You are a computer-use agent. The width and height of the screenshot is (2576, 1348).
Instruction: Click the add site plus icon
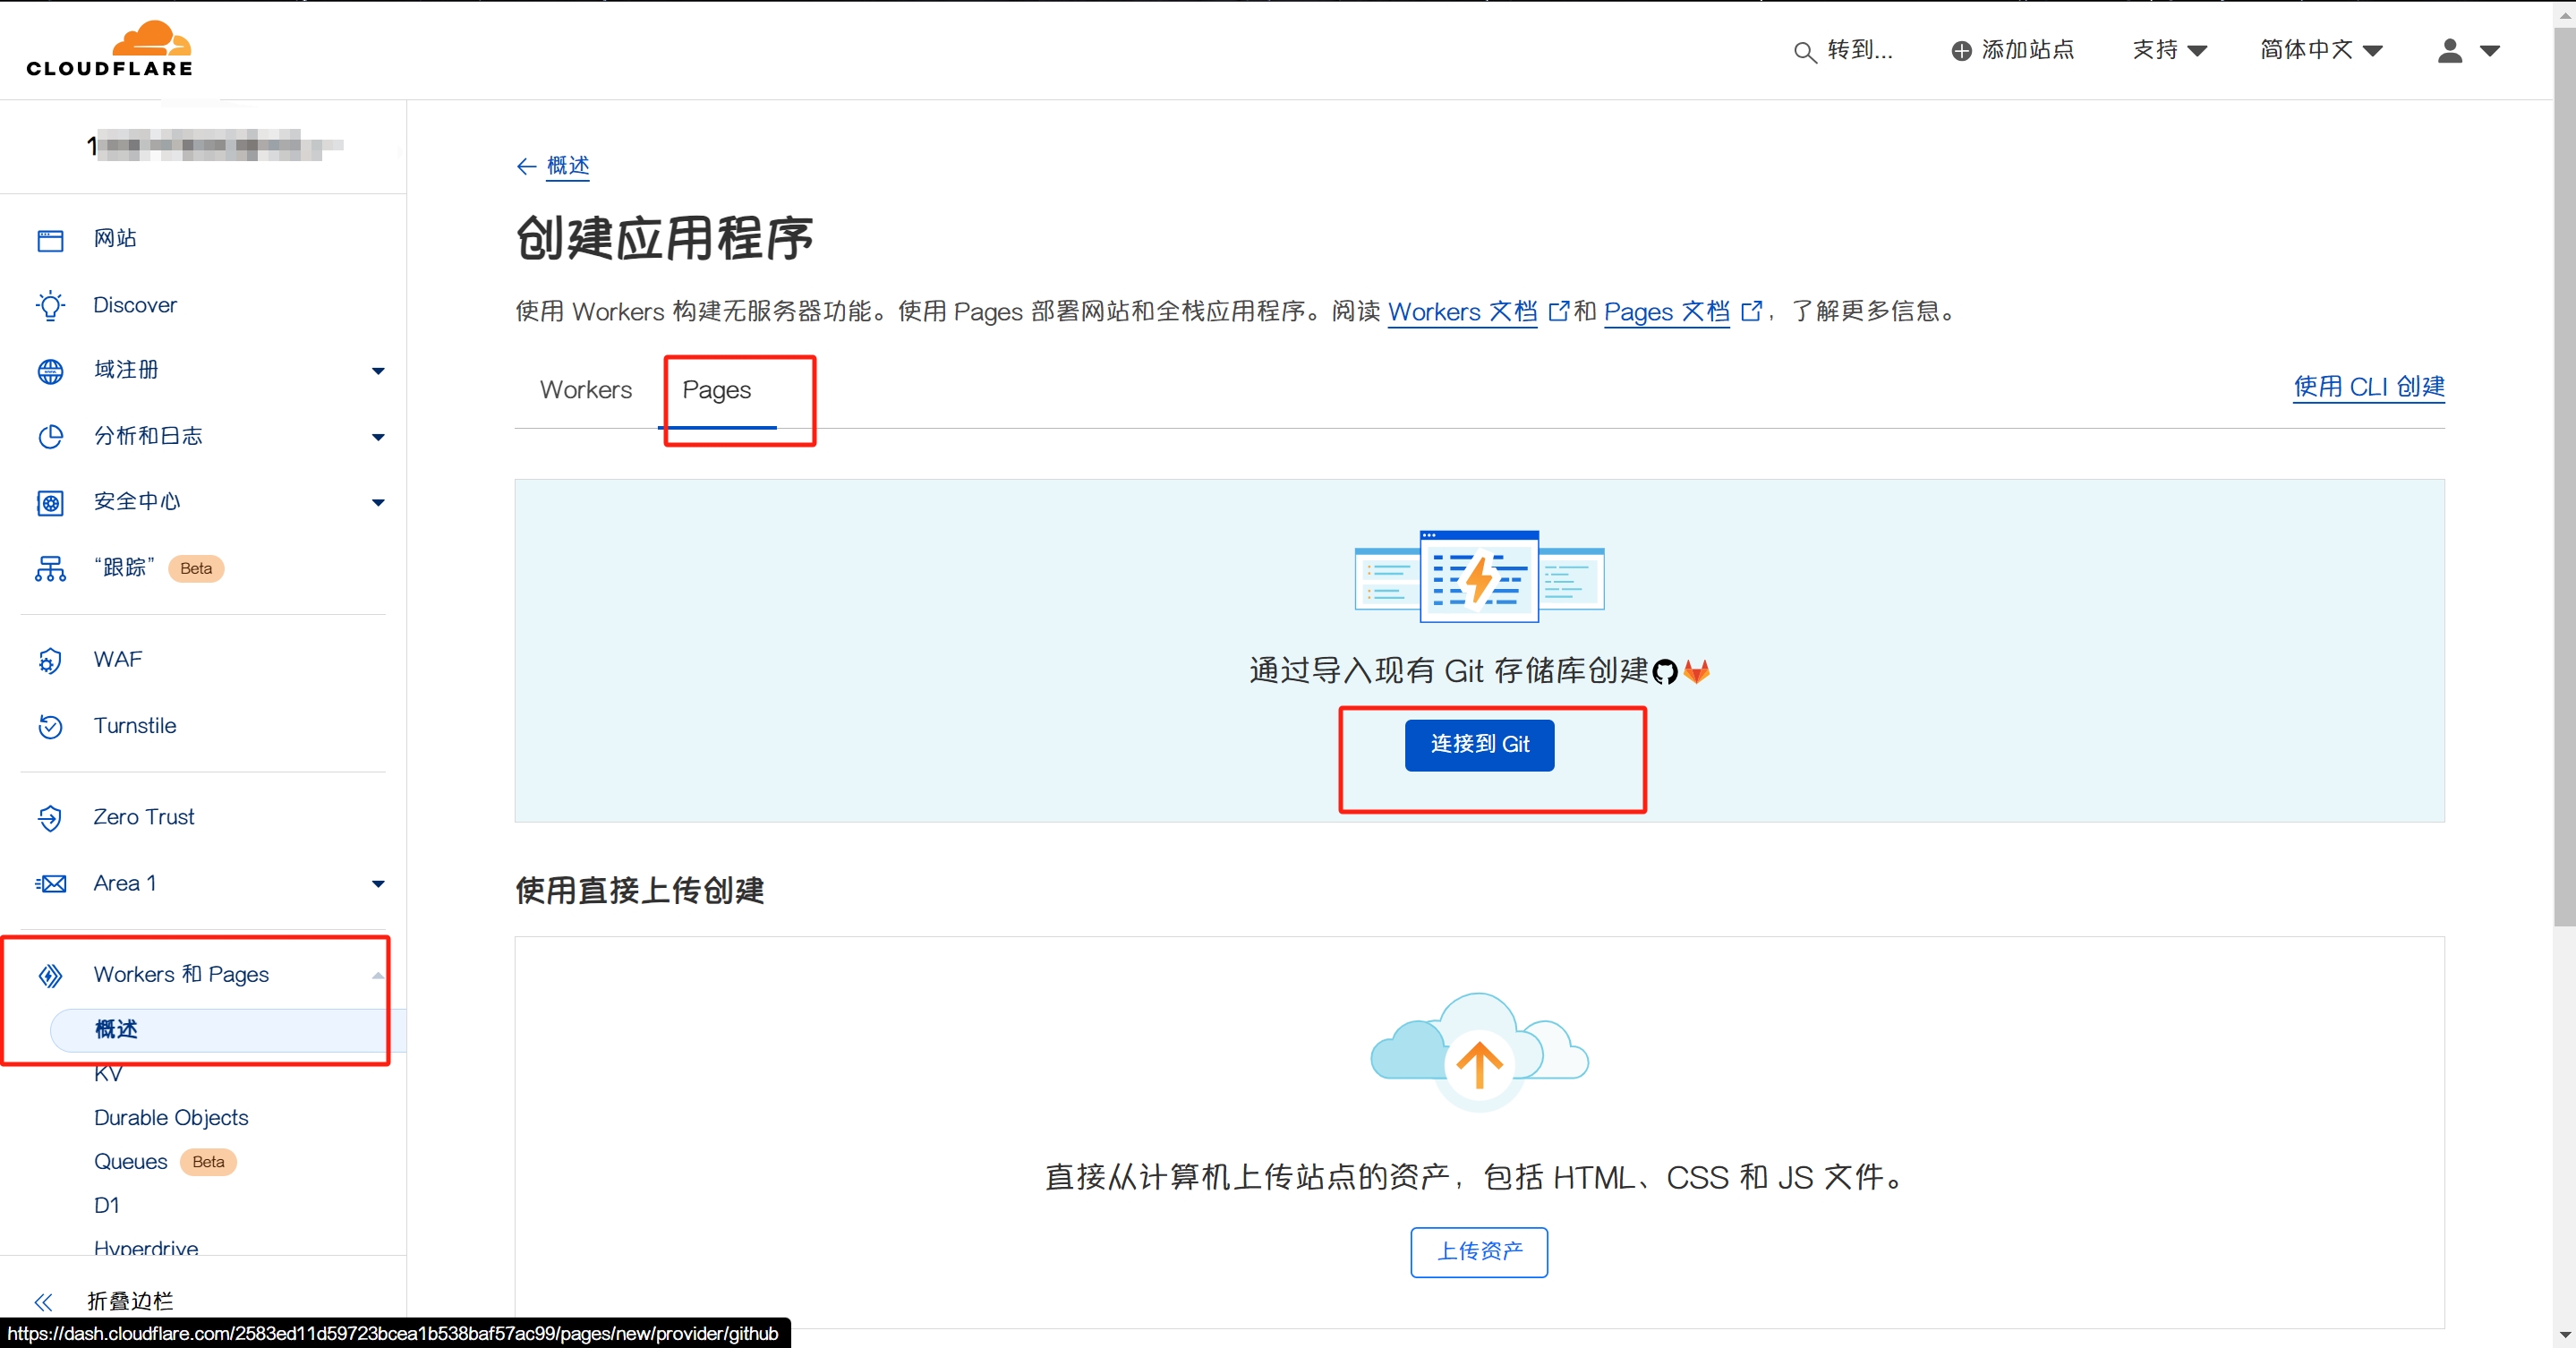[1962, 51]
